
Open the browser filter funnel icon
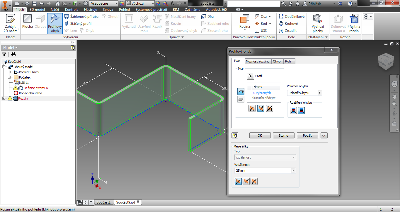(4, 54)
